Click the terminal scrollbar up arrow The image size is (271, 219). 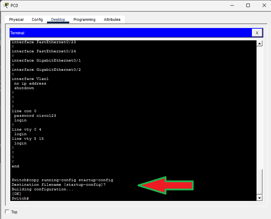point(260,44)
